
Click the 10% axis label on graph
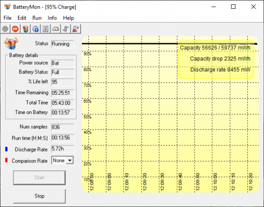tap(88, 180)
